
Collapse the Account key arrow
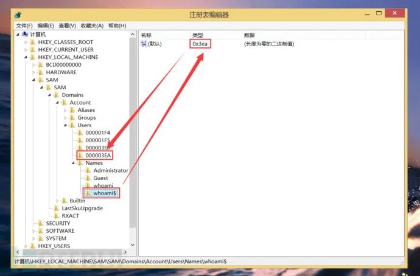pyautogui.click(x=57, y=102)
